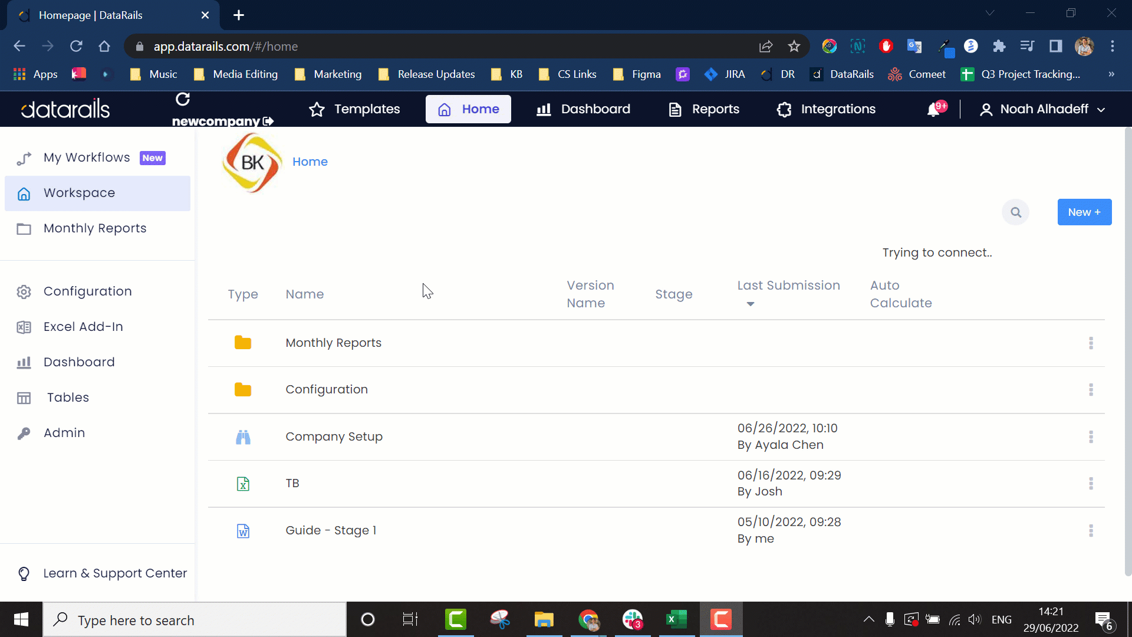Open the Templates tab

354,109
